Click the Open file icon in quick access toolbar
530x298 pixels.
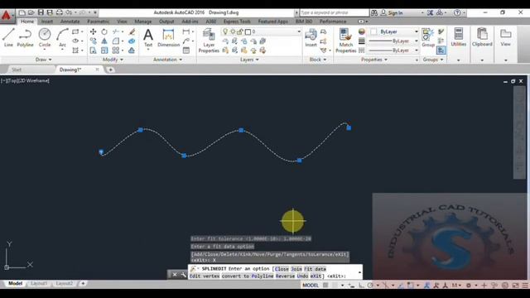click(x=31, y=12)
